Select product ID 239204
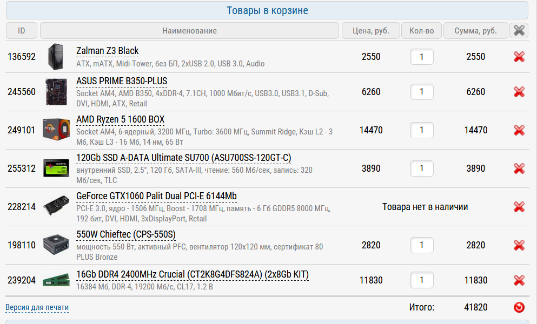This screenshot has height=324, width=537. point(22,280)
